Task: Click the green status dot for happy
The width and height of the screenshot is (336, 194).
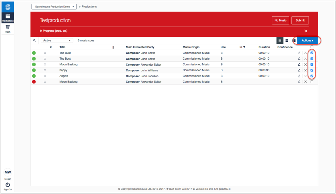Action: pyautogui.click(x=34, y=70)
